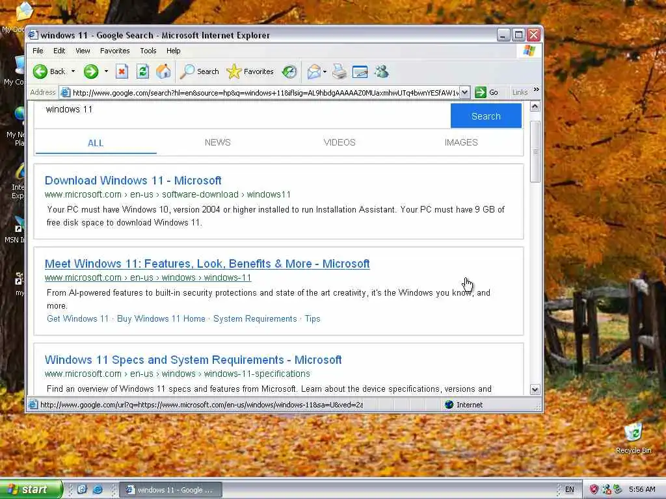Image resolution: width=666 pixels, height=499 pixels.
Task: Click the microsoft.com windows-11 URL link
Action: [x=148, y=277]
